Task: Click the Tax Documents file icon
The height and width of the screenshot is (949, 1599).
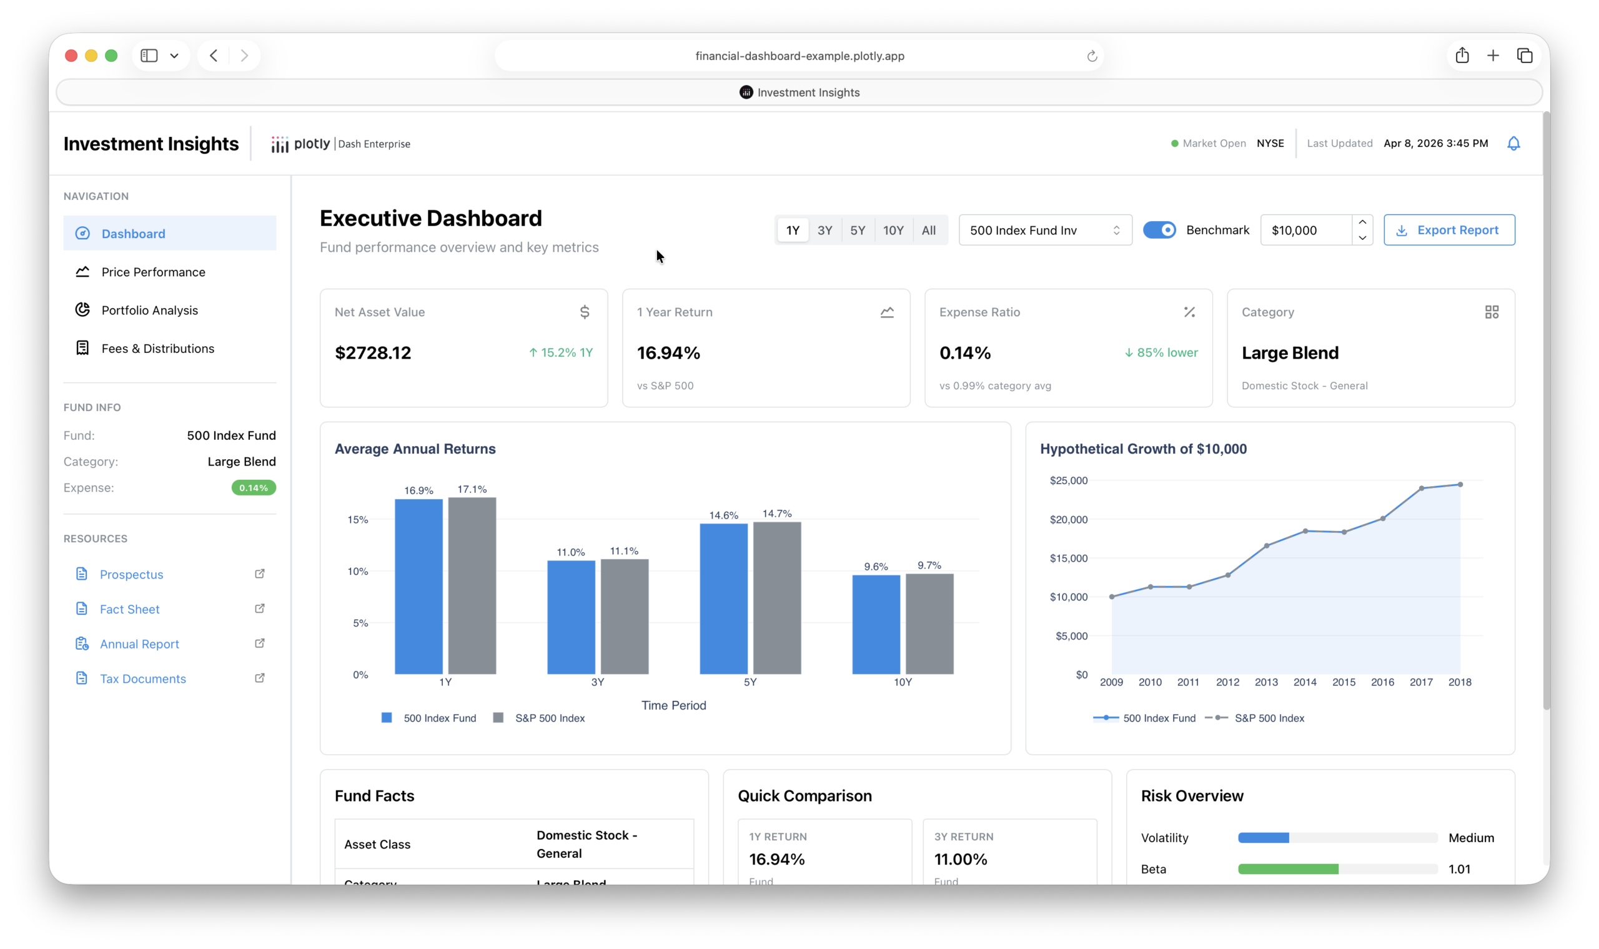Action: [81, 678]
